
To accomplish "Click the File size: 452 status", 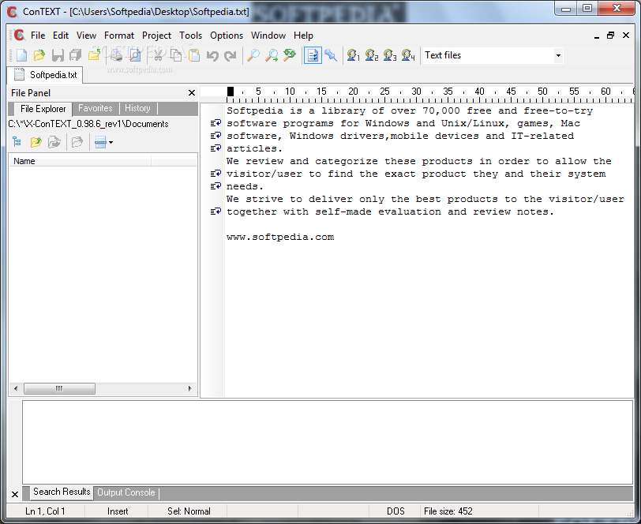I will point(448,511).
